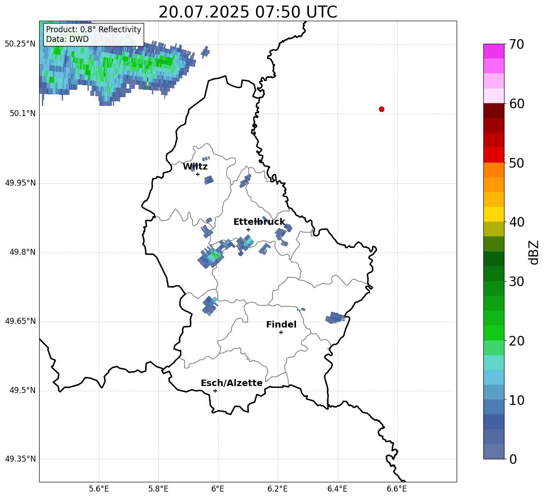Click the radar echo cell near eastern border
Screen dimensions: 545x498
[x=336, y=317]
